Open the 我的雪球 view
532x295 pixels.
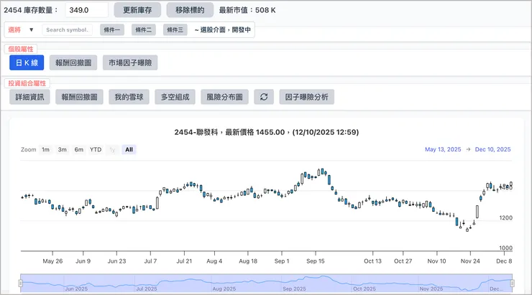129,97
